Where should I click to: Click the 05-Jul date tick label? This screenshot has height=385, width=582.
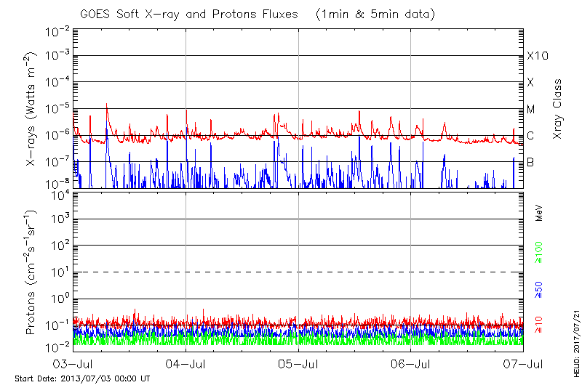click(x=298, y=363)
